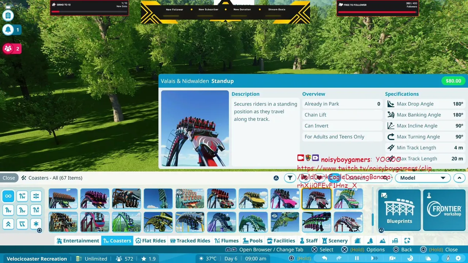The image size is (468, 263).
Task: Close the coaster browser panel
Action: click(x=9, y=178)
